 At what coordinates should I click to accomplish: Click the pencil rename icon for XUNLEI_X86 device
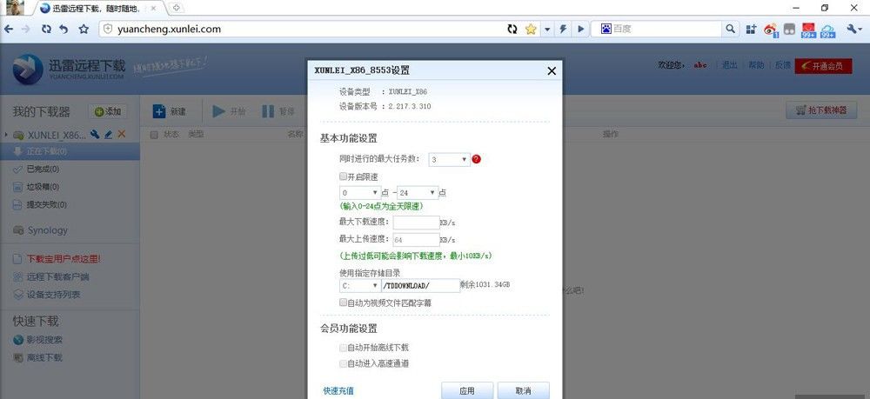108,135
